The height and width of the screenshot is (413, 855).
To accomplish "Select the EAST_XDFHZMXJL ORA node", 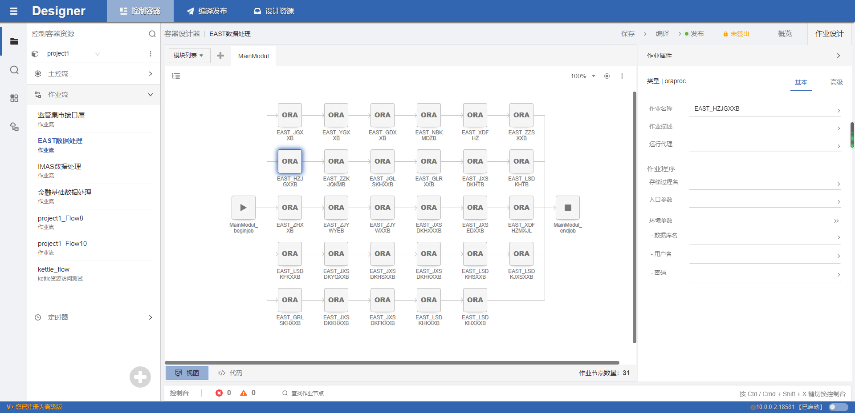I will [x=521, y=208].
